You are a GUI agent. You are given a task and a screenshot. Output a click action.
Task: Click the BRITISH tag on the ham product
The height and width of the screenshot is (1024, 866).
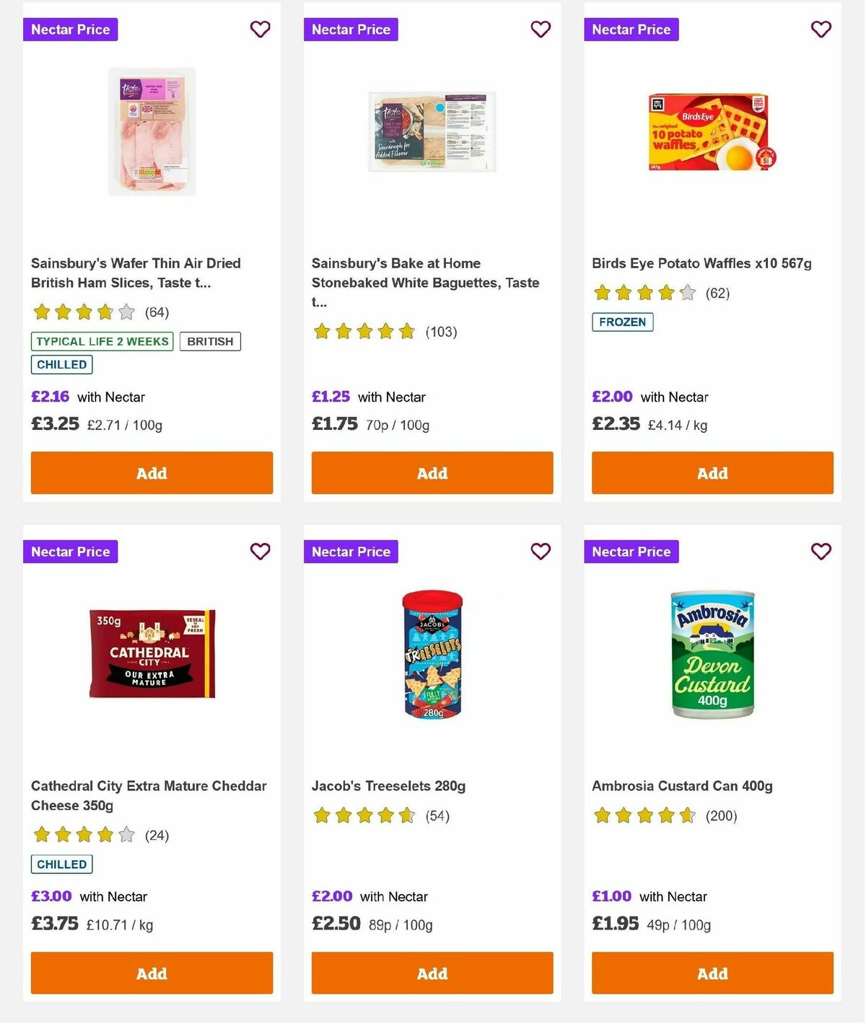point(210,340)
